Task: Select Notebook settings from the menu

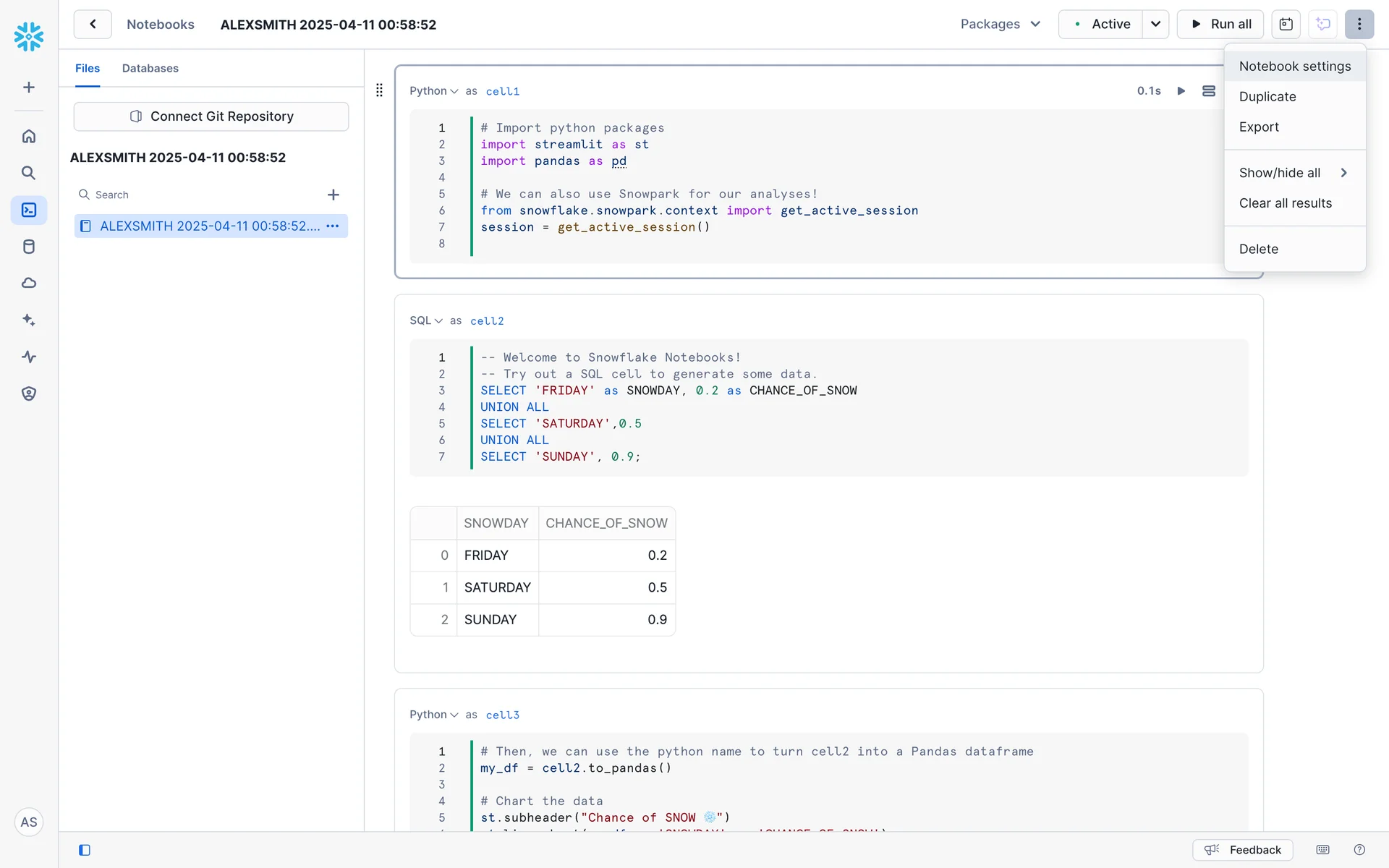Action: point(1294,67)
